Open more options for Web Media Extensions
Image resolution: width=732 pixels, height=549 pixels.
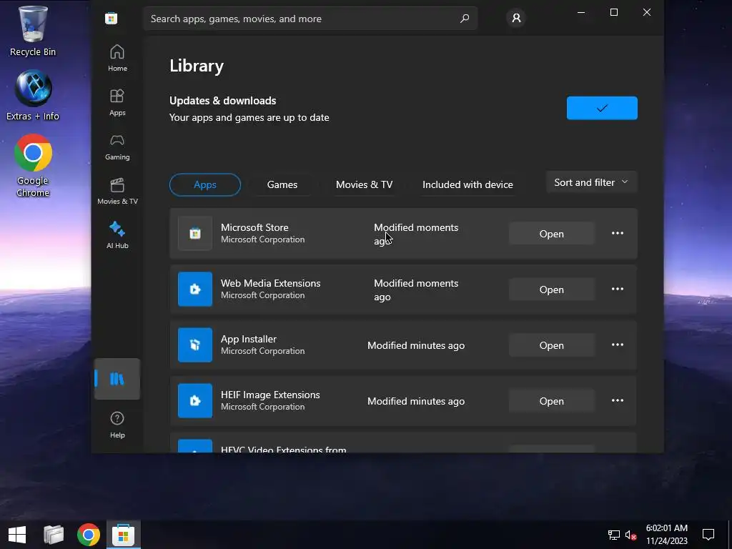pyautogui.click(x=618, y=289)
